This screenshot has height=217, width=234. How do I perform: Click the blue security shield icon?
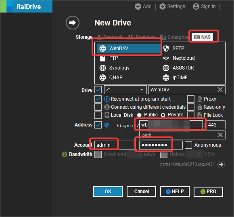pyautogui.click(x=107, y=125)
